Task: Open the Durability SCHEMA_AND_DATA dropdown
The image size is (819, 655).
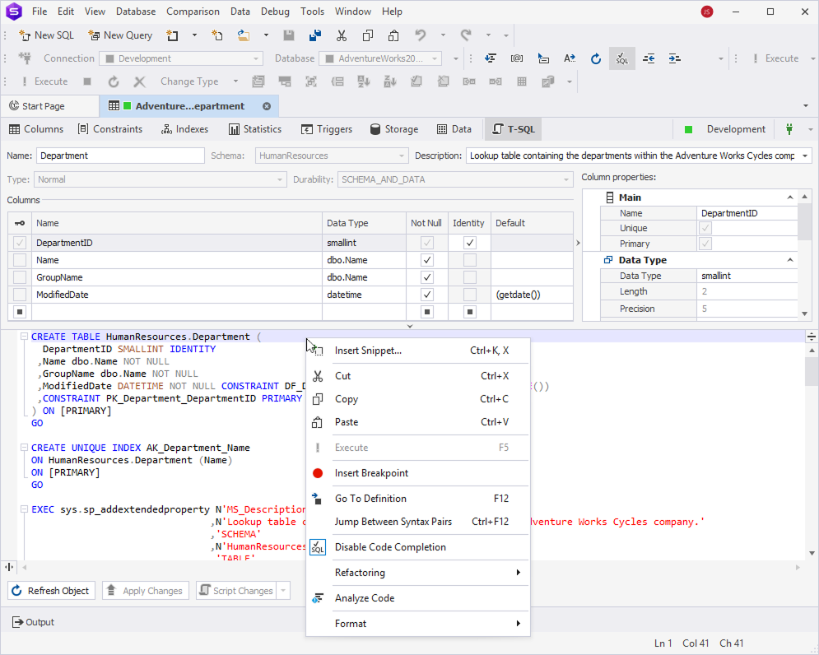Action: pyautogui.click(x=566, y=179)
